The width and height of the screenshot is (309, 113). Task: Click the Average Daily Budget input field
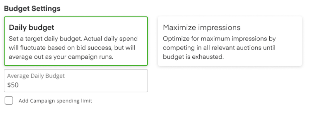(x=76, y=81)
